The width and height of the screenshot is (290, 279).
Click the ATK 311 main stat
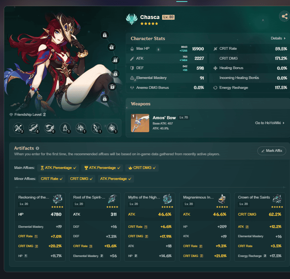(95, 214)
